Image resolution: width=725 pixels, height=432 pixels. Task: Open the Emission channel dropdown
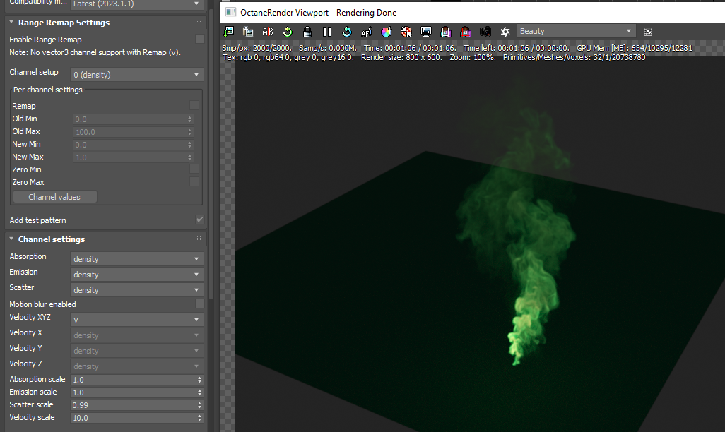137,275
